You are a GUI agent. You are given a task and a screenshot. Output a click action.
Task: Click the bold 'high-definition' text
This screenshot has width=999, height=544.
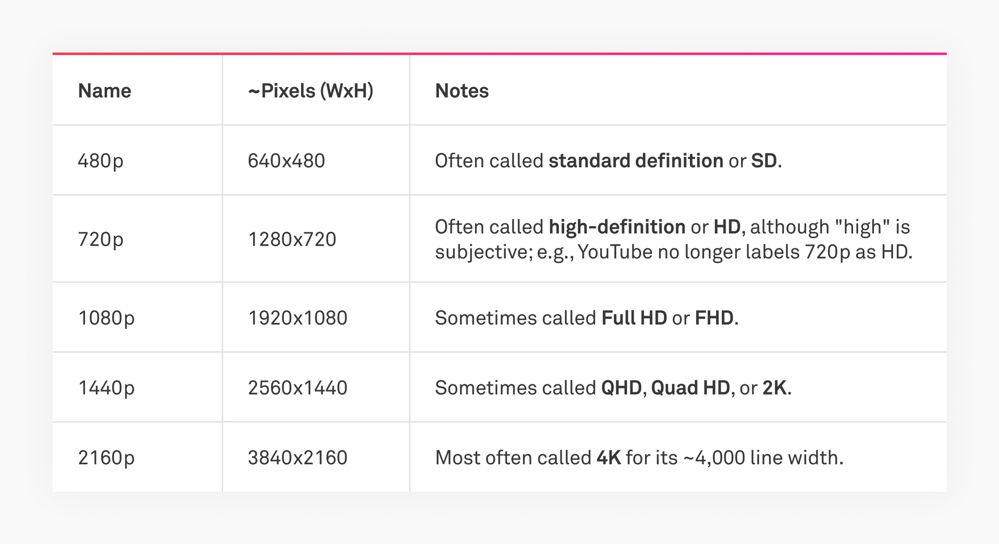tap(617, 227)
